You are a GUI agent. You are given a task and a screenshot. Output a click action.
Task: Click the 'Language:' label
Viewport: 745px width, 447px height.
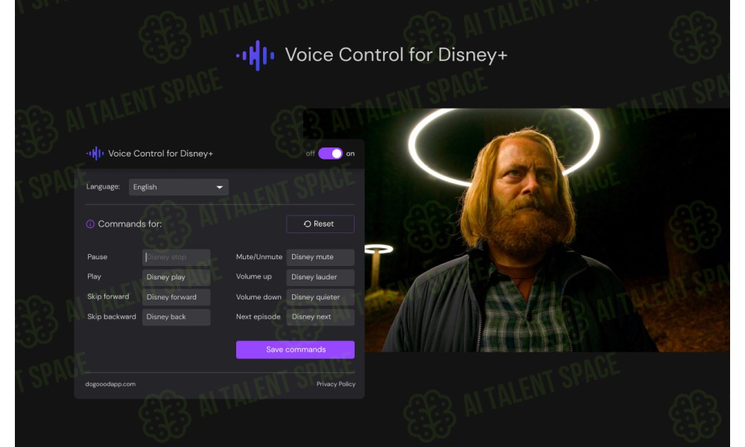[x=103, y=187]
